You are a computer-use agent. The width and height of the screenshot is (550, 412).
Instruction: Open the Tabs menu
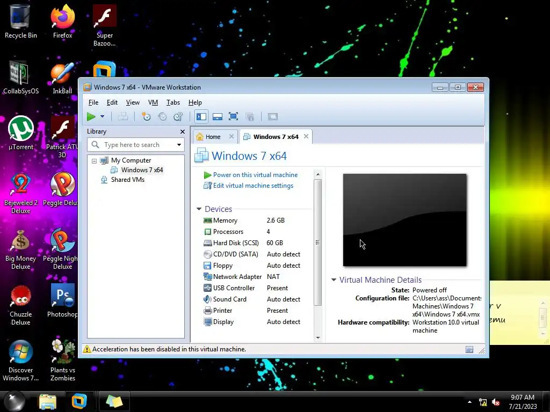pos(173,102)
